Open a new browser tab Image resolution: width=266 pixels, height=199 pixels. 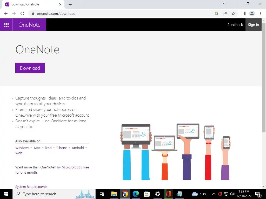[70, 4]
